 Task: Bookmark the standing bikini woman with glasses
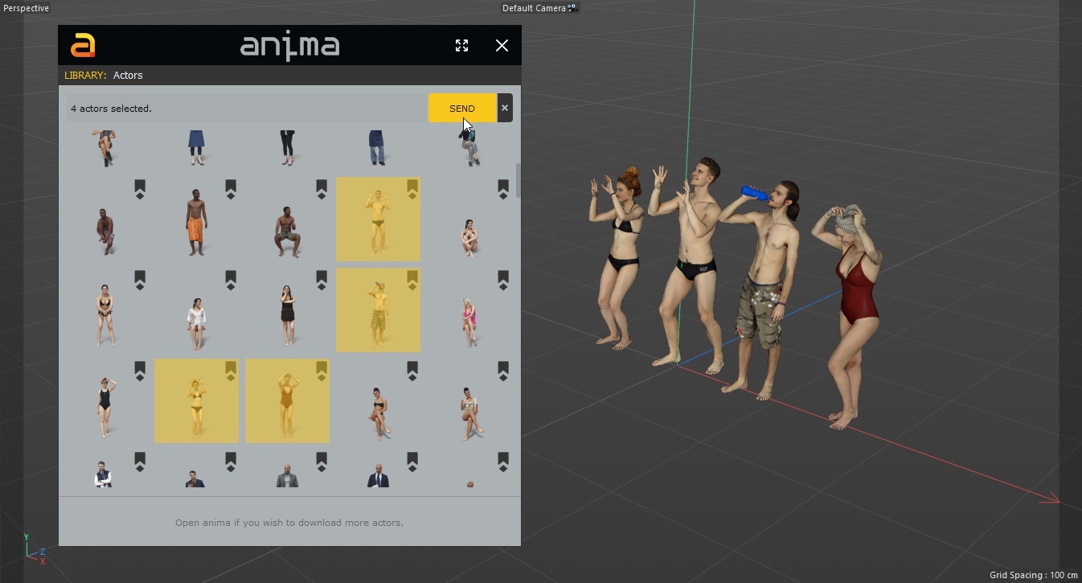coord(139,280)
